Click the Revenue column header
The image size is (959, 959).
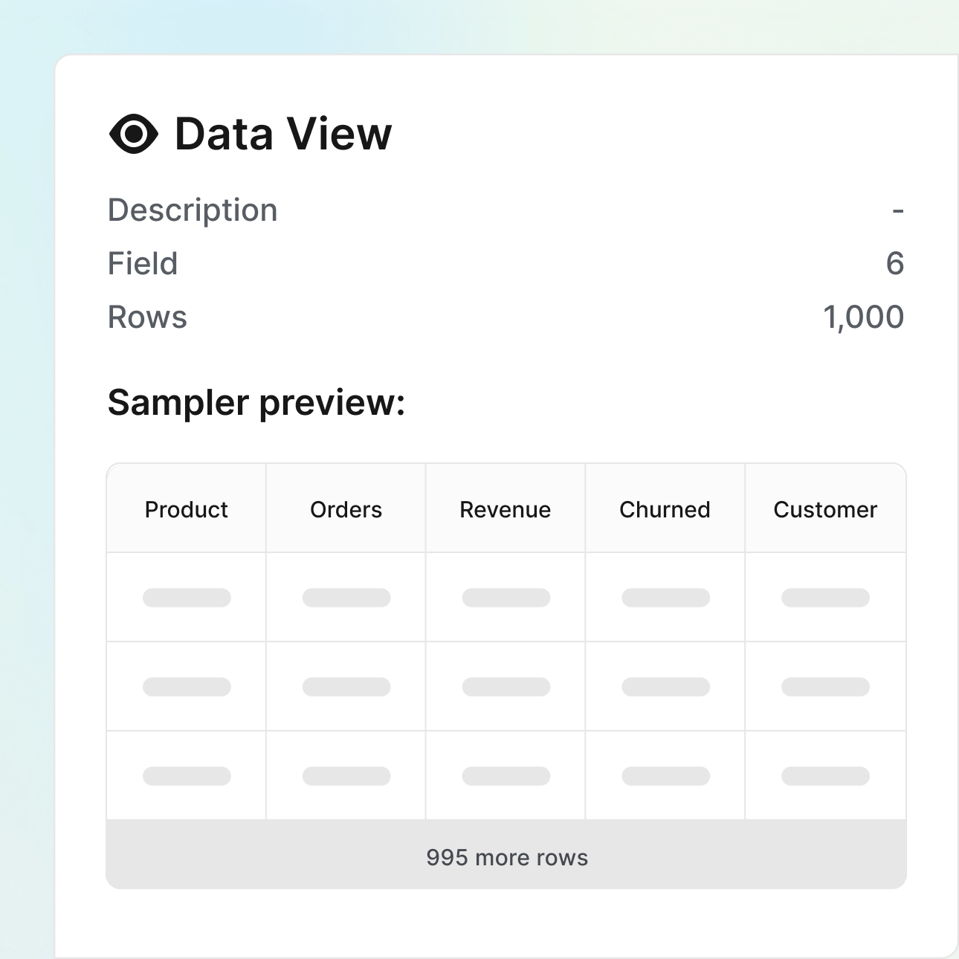(505, 509)
